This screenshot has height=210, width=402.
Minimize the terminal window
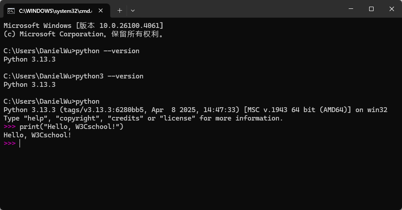[x=351, y=9]
